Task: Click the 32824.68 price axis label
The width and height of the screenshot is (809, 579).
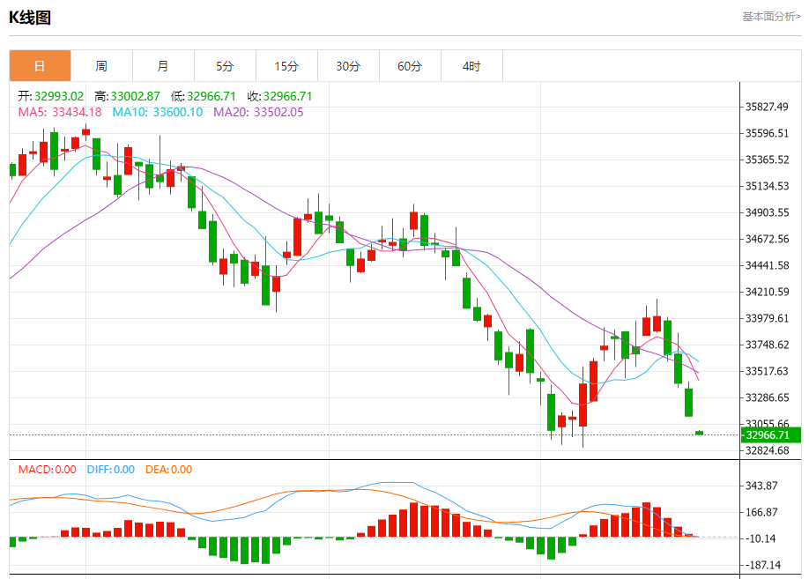Action: [x=768, y=450]
